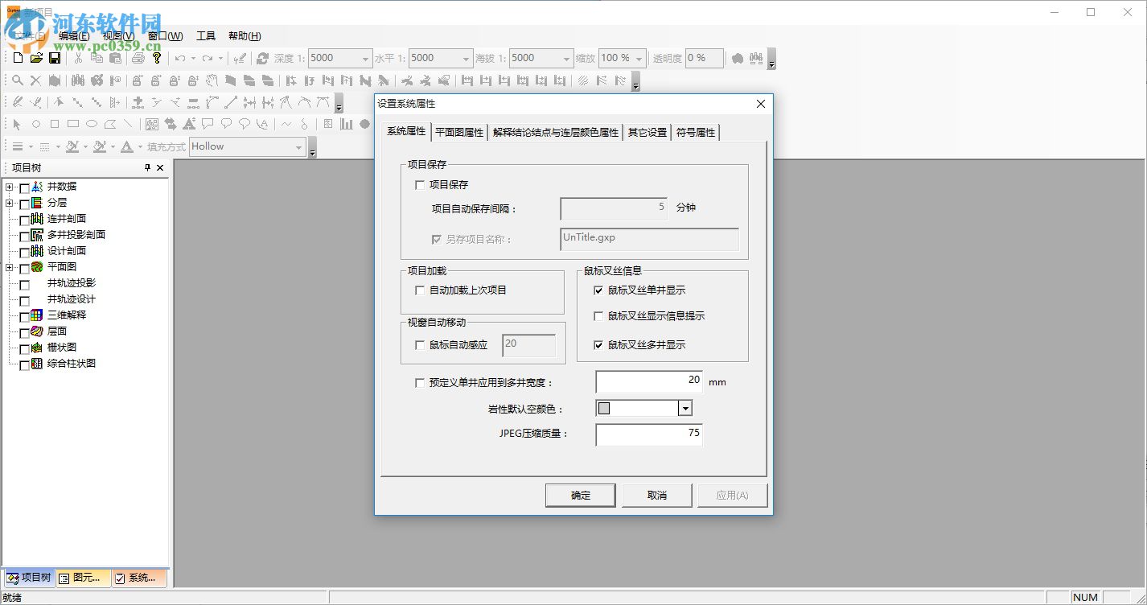Click the 应用(A) button

coord(732,495)
